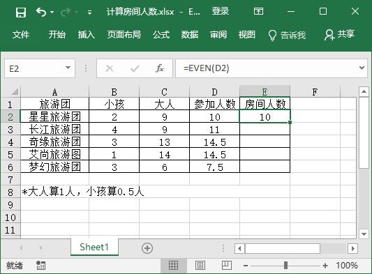Customize the Quick Access Toolbar dropdown
The width and height of the screenshot is (372, 274).
tap(89, 12)
